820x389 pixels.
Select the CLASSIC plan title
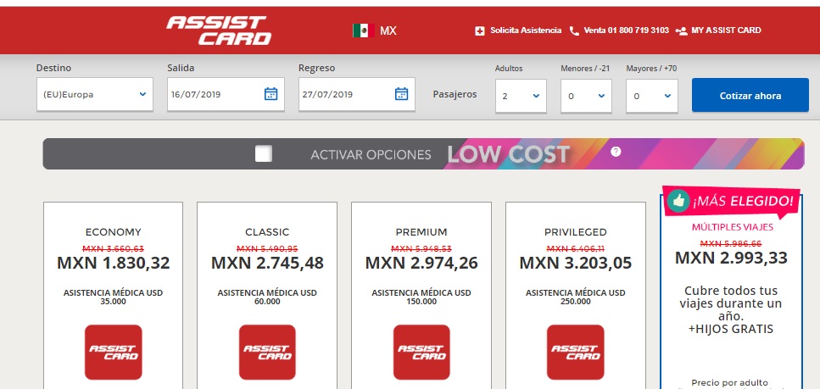[267, 232]
